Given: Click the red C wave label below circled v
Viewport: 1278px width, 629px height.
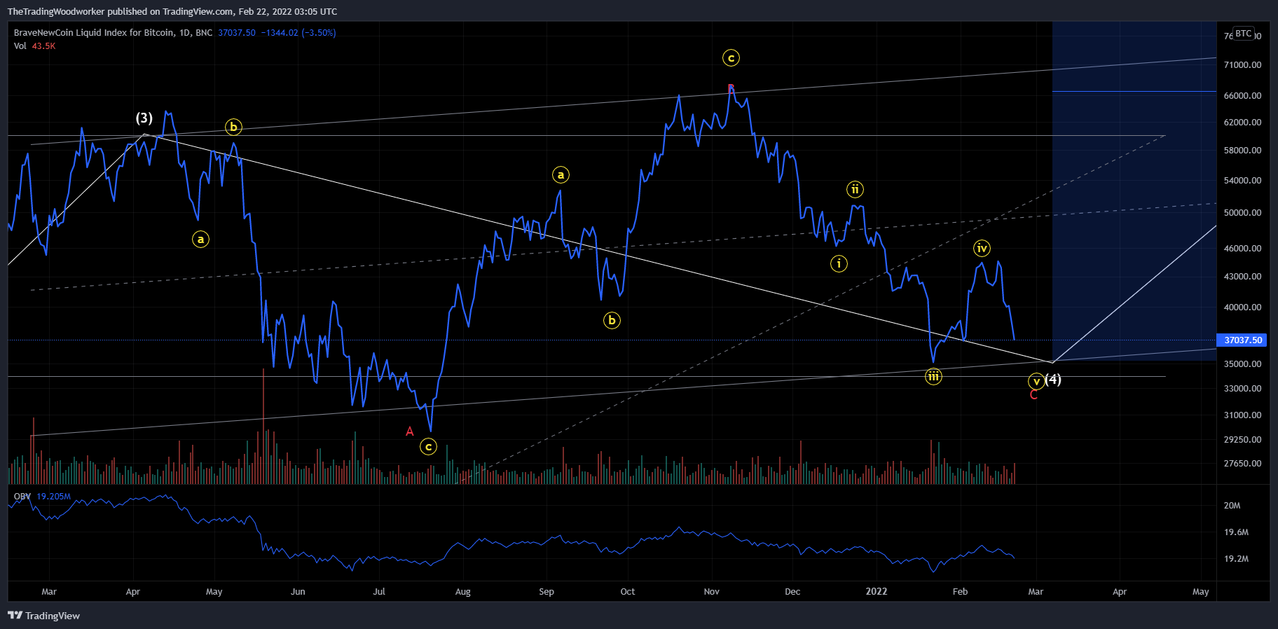Looking at the screenshot, I should pos(1033,395).
